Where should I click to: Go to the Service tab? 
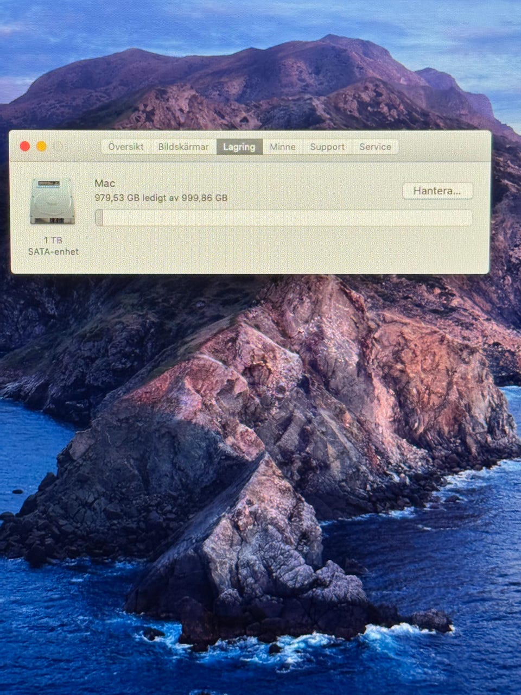(x=375, y=147)
